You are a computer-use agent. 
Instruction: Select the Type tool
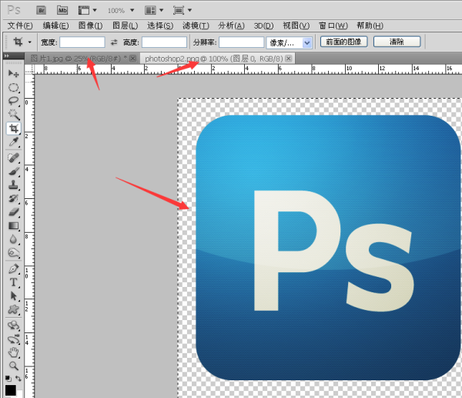point(13,282)
